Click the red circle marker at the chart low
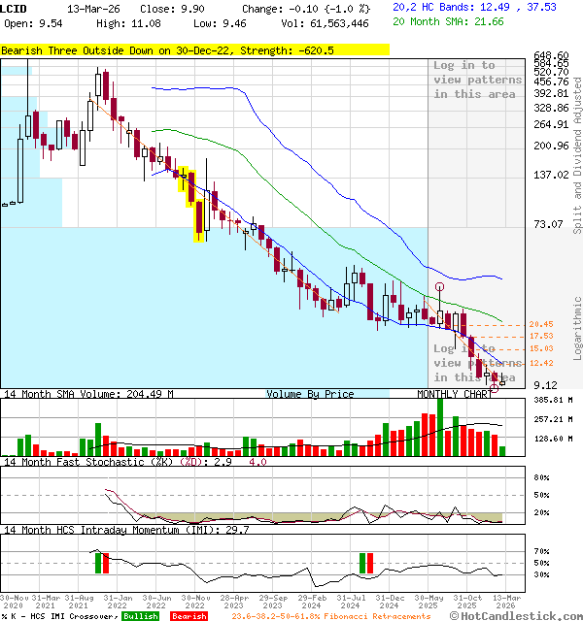 point(495,386)
